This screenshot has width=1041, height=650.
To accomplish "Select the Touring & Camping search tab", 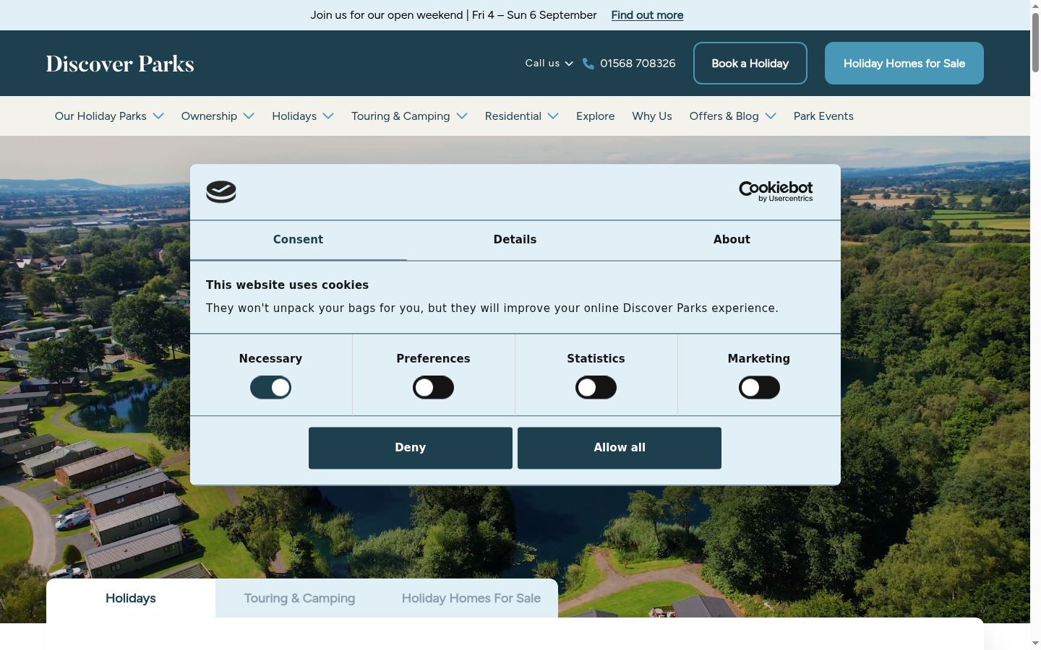I will pos(299,598).
